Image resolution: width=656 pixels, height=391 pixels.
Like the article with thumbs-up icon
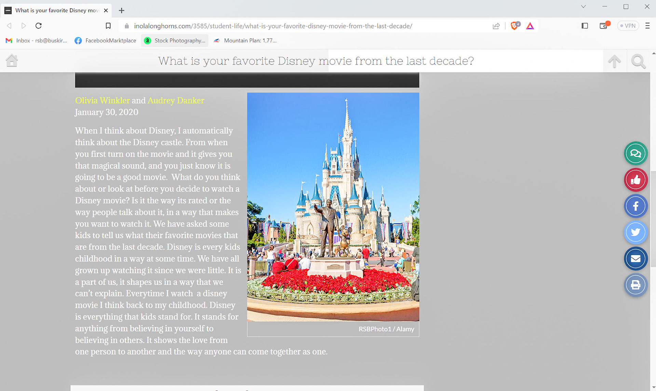(x=635, y=180)
